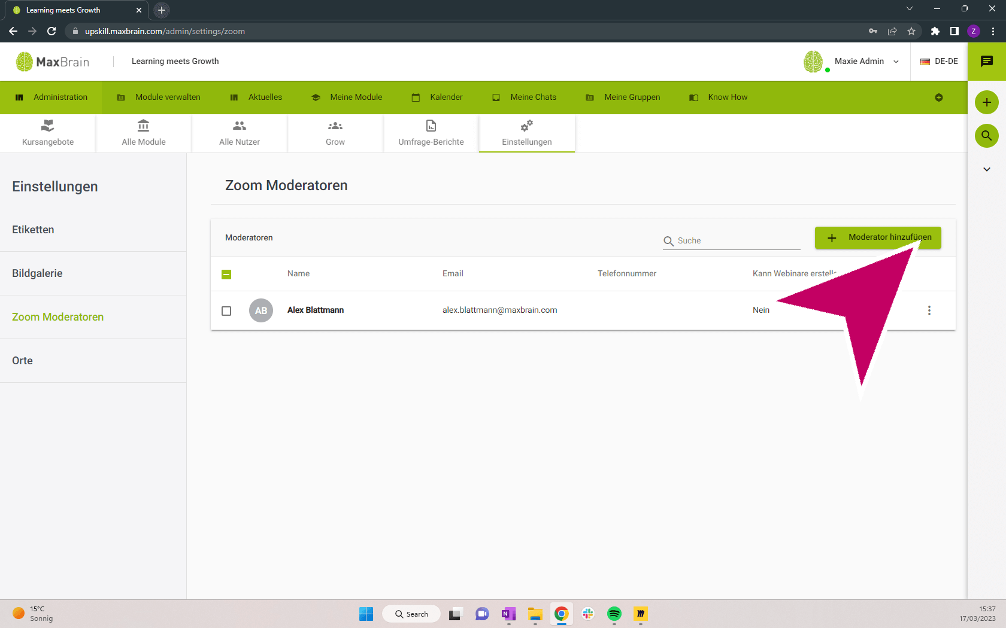
Task: Open Slack from the taskbar
Action: (x=588, y=614)
